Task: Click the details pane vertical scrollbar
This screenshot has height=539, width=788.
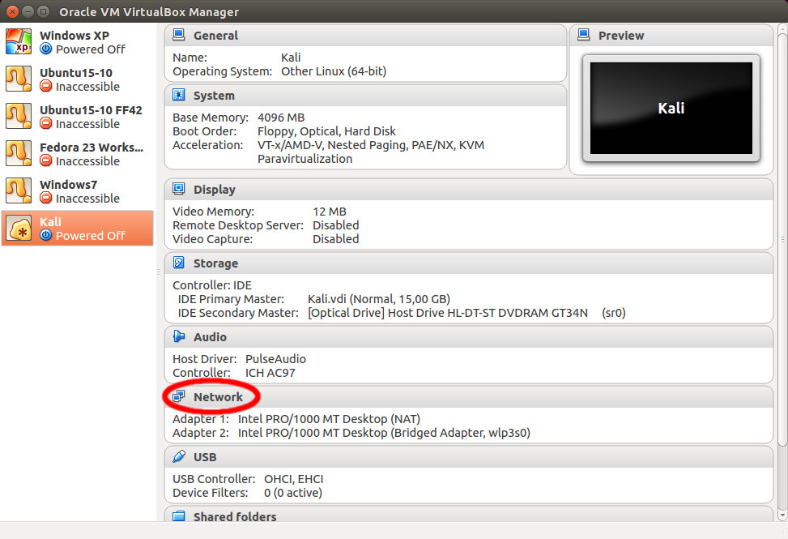Action: click(x=782, y=242)
